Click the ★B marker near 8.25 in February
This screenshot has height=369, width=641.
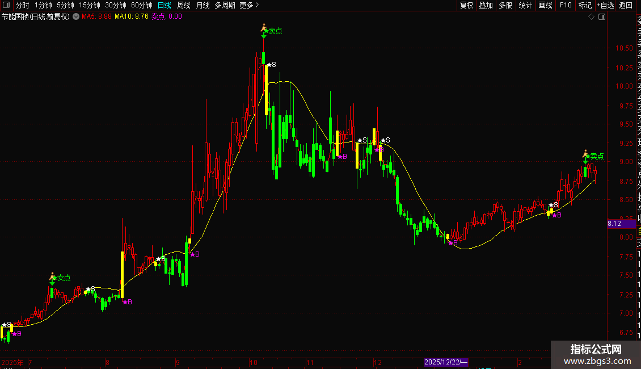[556, 215]
